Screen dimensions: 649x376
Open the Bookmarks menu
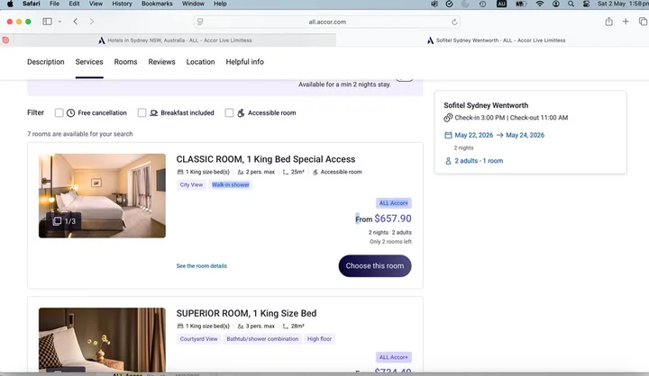(x=157, y=4)
